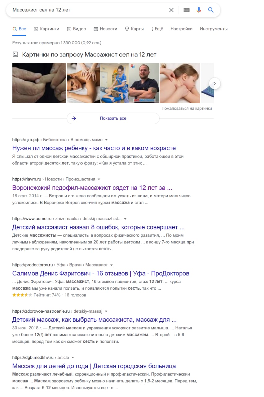Click the Показать все button
The image size is (264, 397).
click(113, 118)
